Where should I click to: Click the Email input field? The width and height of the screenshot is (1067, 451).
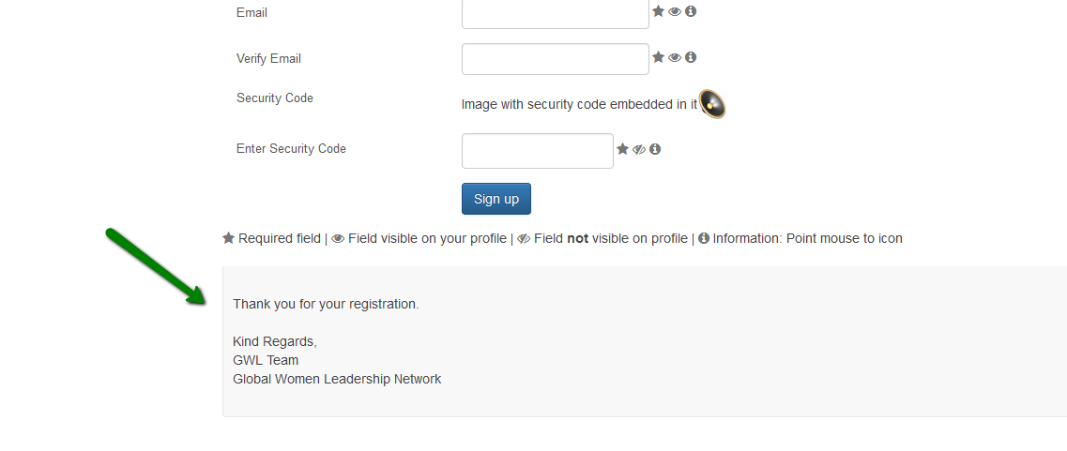tap(556, 13)
